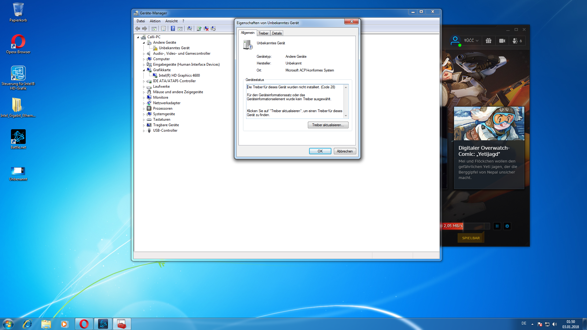Expand the USB-Controller tree node

pyautogui.click(x=144, y=131)
